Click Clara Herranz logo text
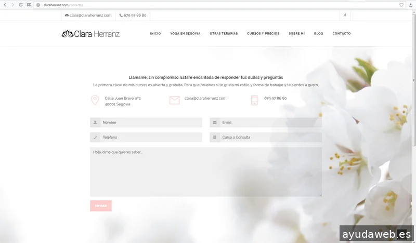Screen dimensions: 416x243 pyautogui.click(x=97, y=34)
